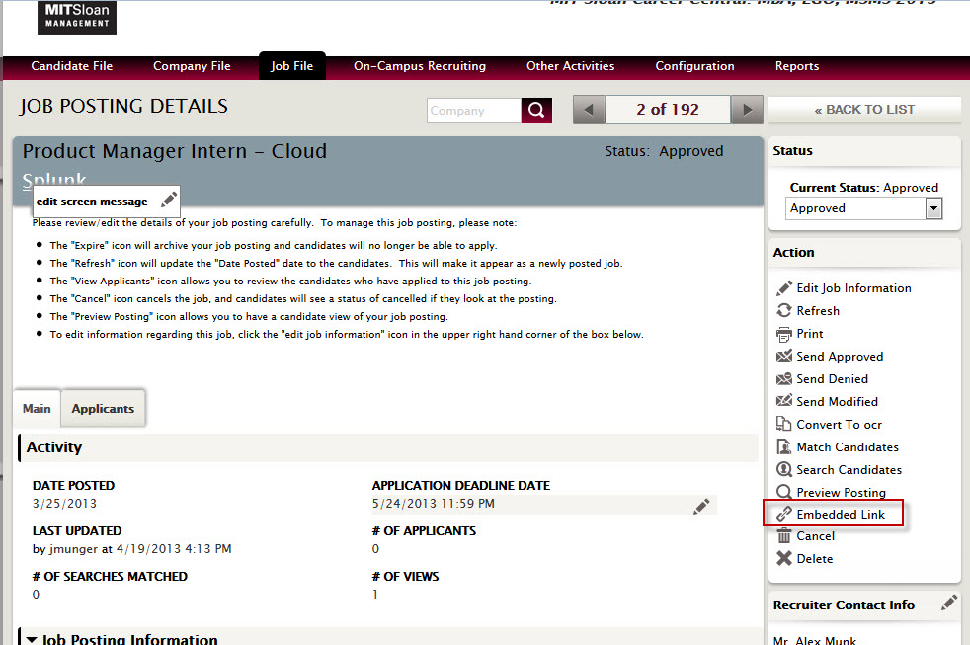Viewport: 970px width, 645px height.
Task: Focus the Company search input field
Action: coord(474,111)
